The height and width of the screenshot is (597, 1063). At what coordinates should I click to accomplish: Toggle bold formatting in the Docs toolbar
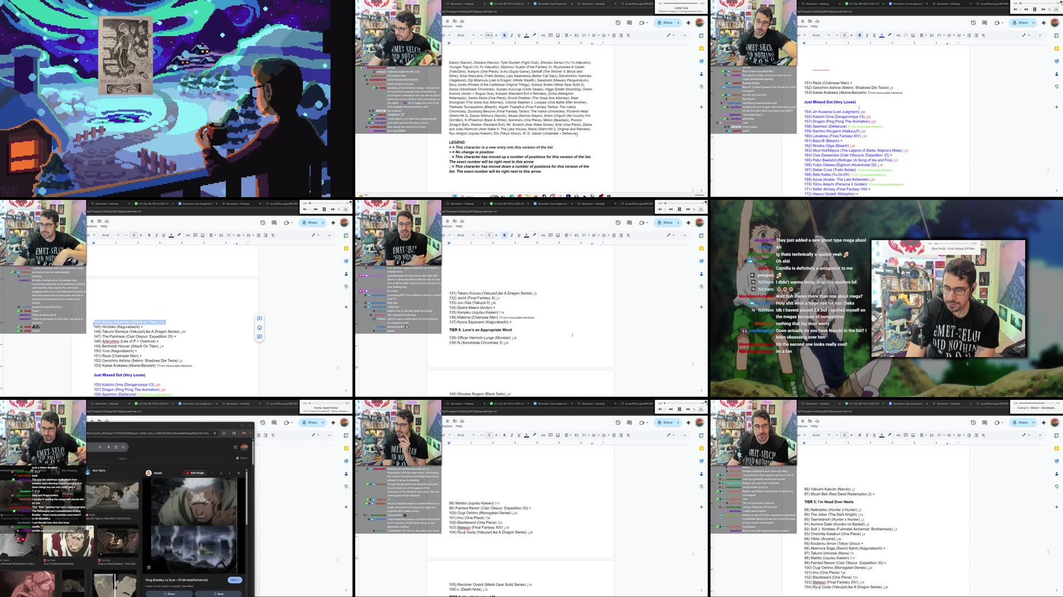click(505, 34)
